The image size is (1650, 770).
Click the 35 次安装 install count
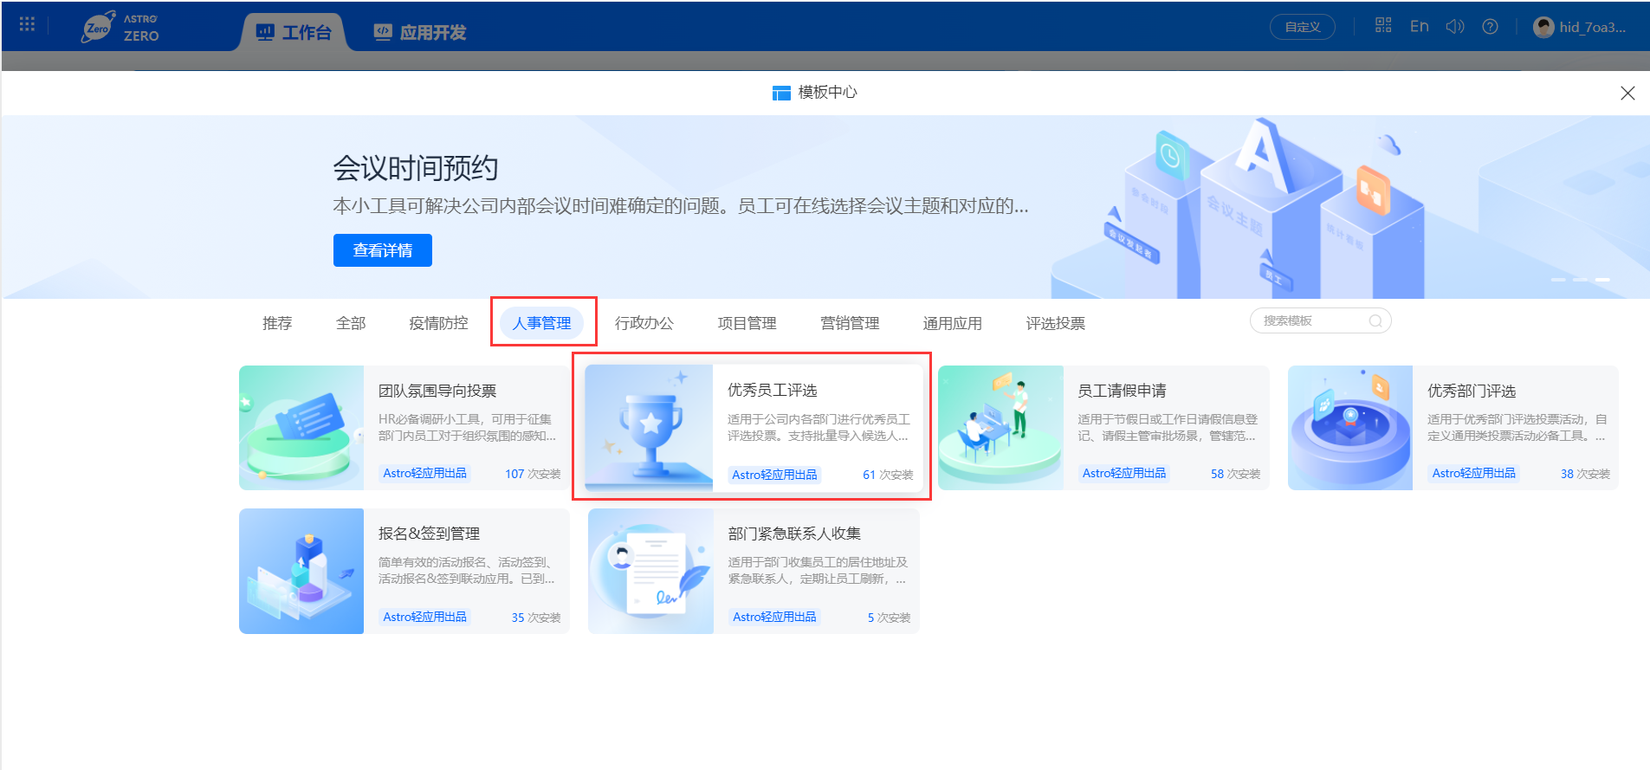point(536,618)
